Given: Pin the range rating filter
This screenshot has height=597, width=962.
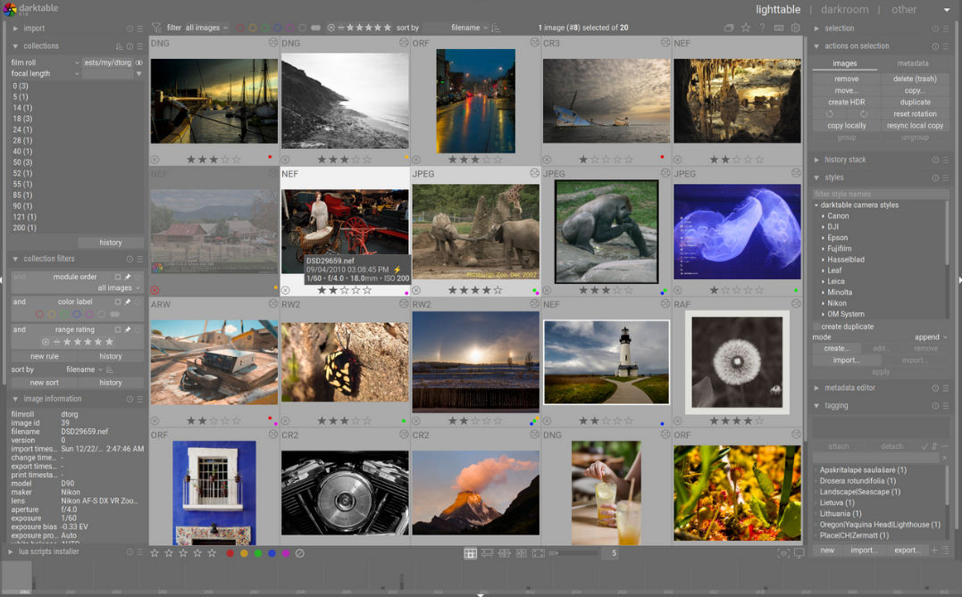Looking at the screenshot, I should [129, 330].
